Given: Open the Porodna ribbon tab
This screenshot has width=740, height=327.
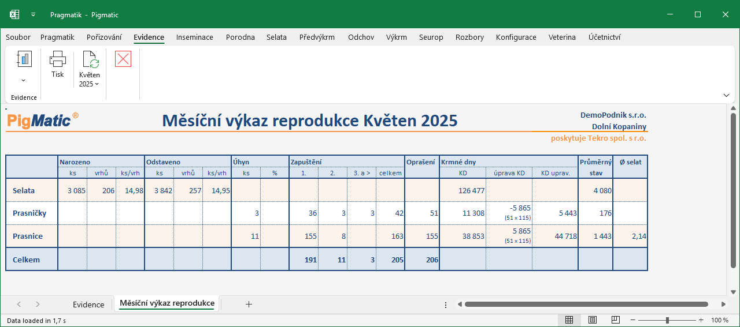Looking at the screenshot, I should pos(240,37).
